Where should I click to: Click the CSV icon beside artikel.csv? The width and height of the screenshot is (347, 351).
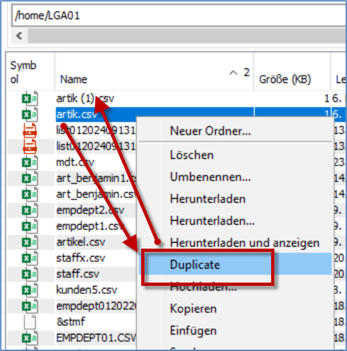click(x=30, y=243)
